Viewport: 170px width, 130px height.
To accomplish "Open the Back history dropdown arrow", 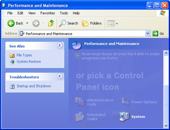I will [x=27, y=23].
